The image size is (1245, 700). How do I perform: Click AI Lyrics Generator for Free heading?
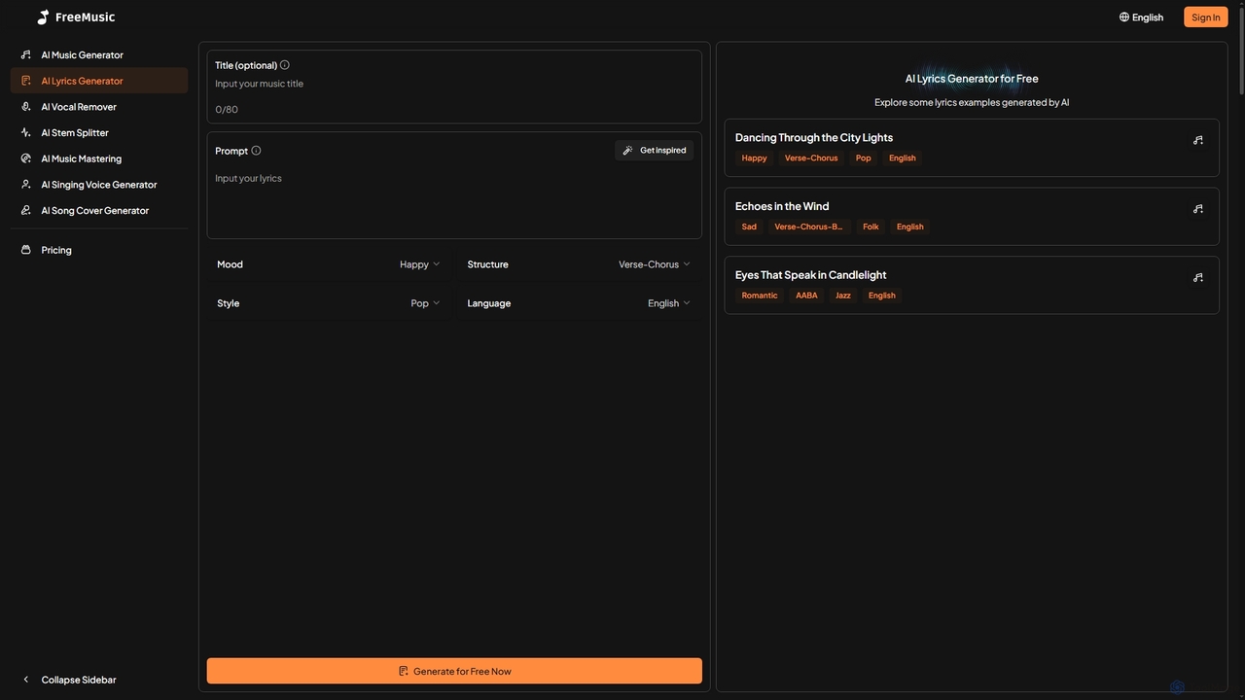972,79
